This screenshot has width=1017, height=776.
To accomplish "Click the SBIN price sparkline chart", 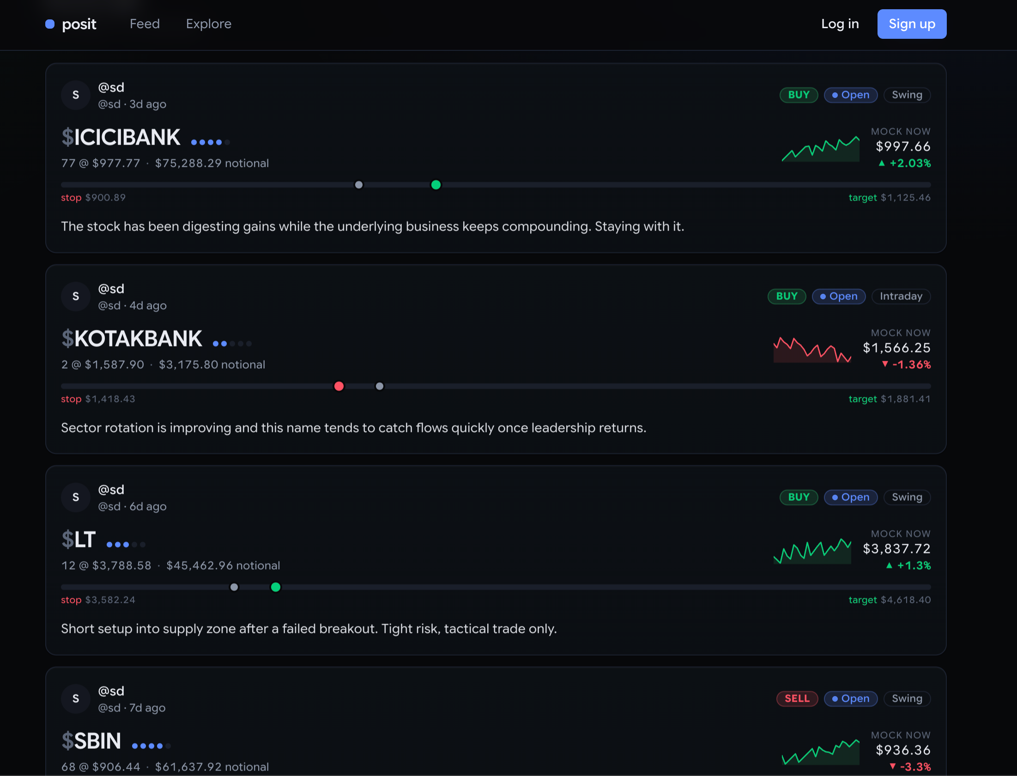I will click(821, 752).
